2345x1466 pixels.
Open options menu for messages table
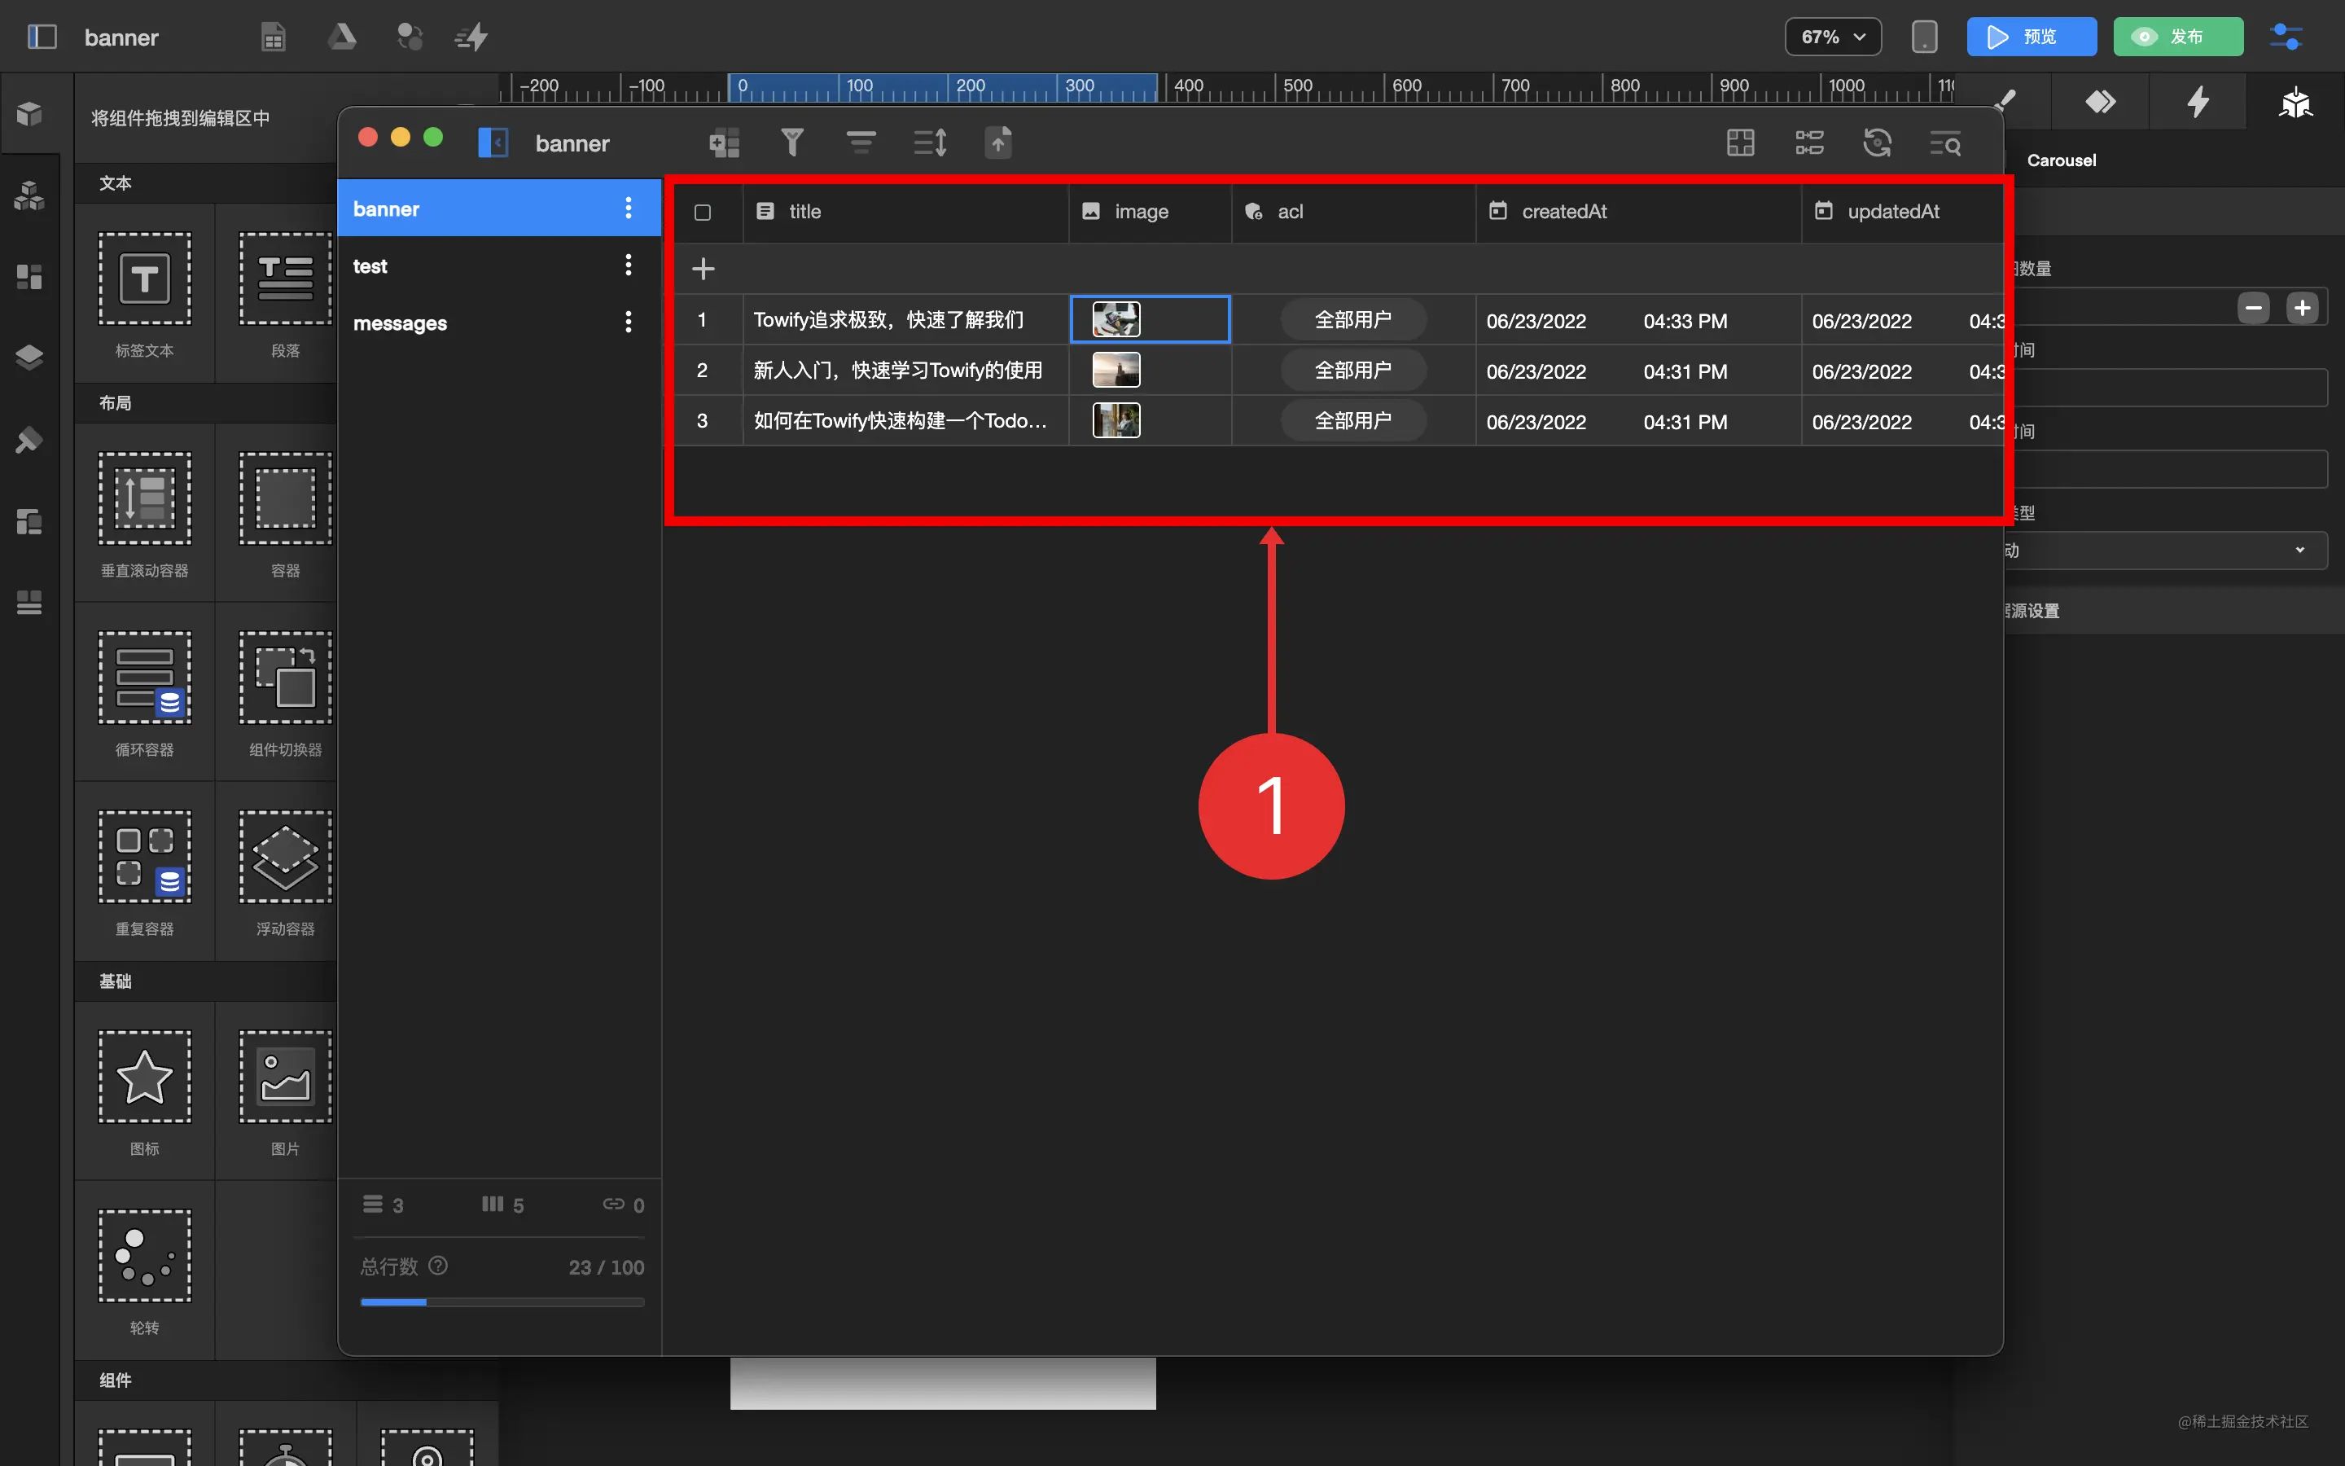coord(628,323)
